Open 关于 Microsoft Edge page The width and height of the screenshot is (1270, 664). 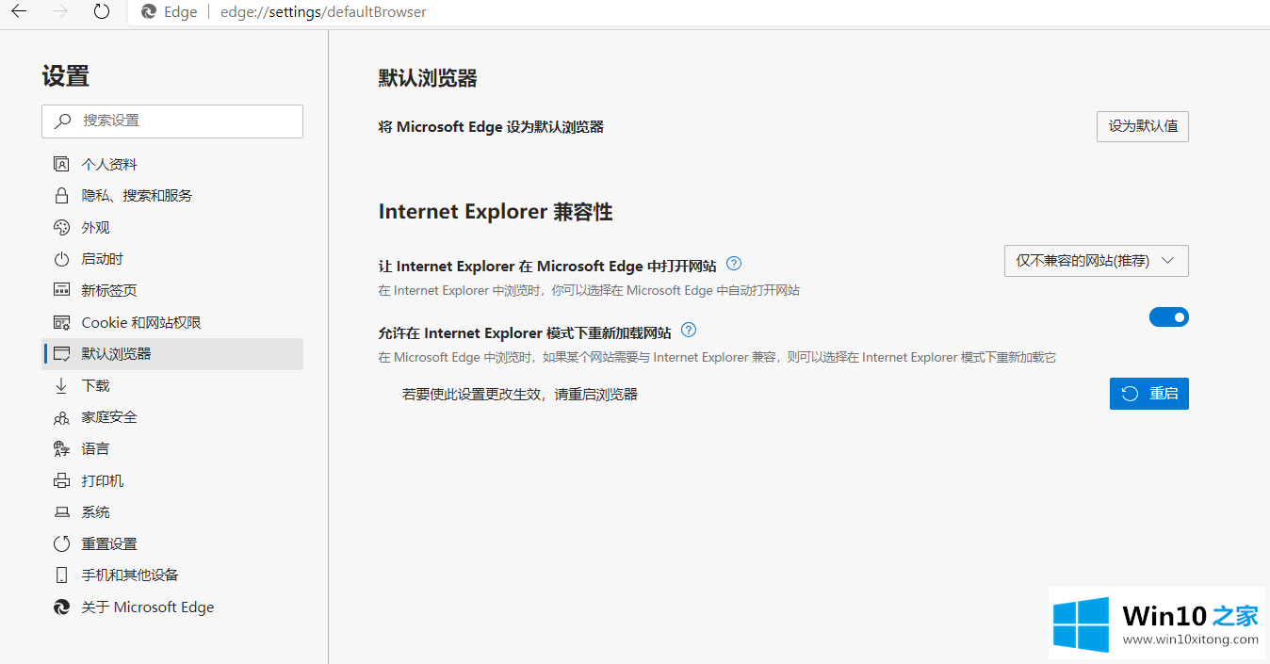[172, 607]
